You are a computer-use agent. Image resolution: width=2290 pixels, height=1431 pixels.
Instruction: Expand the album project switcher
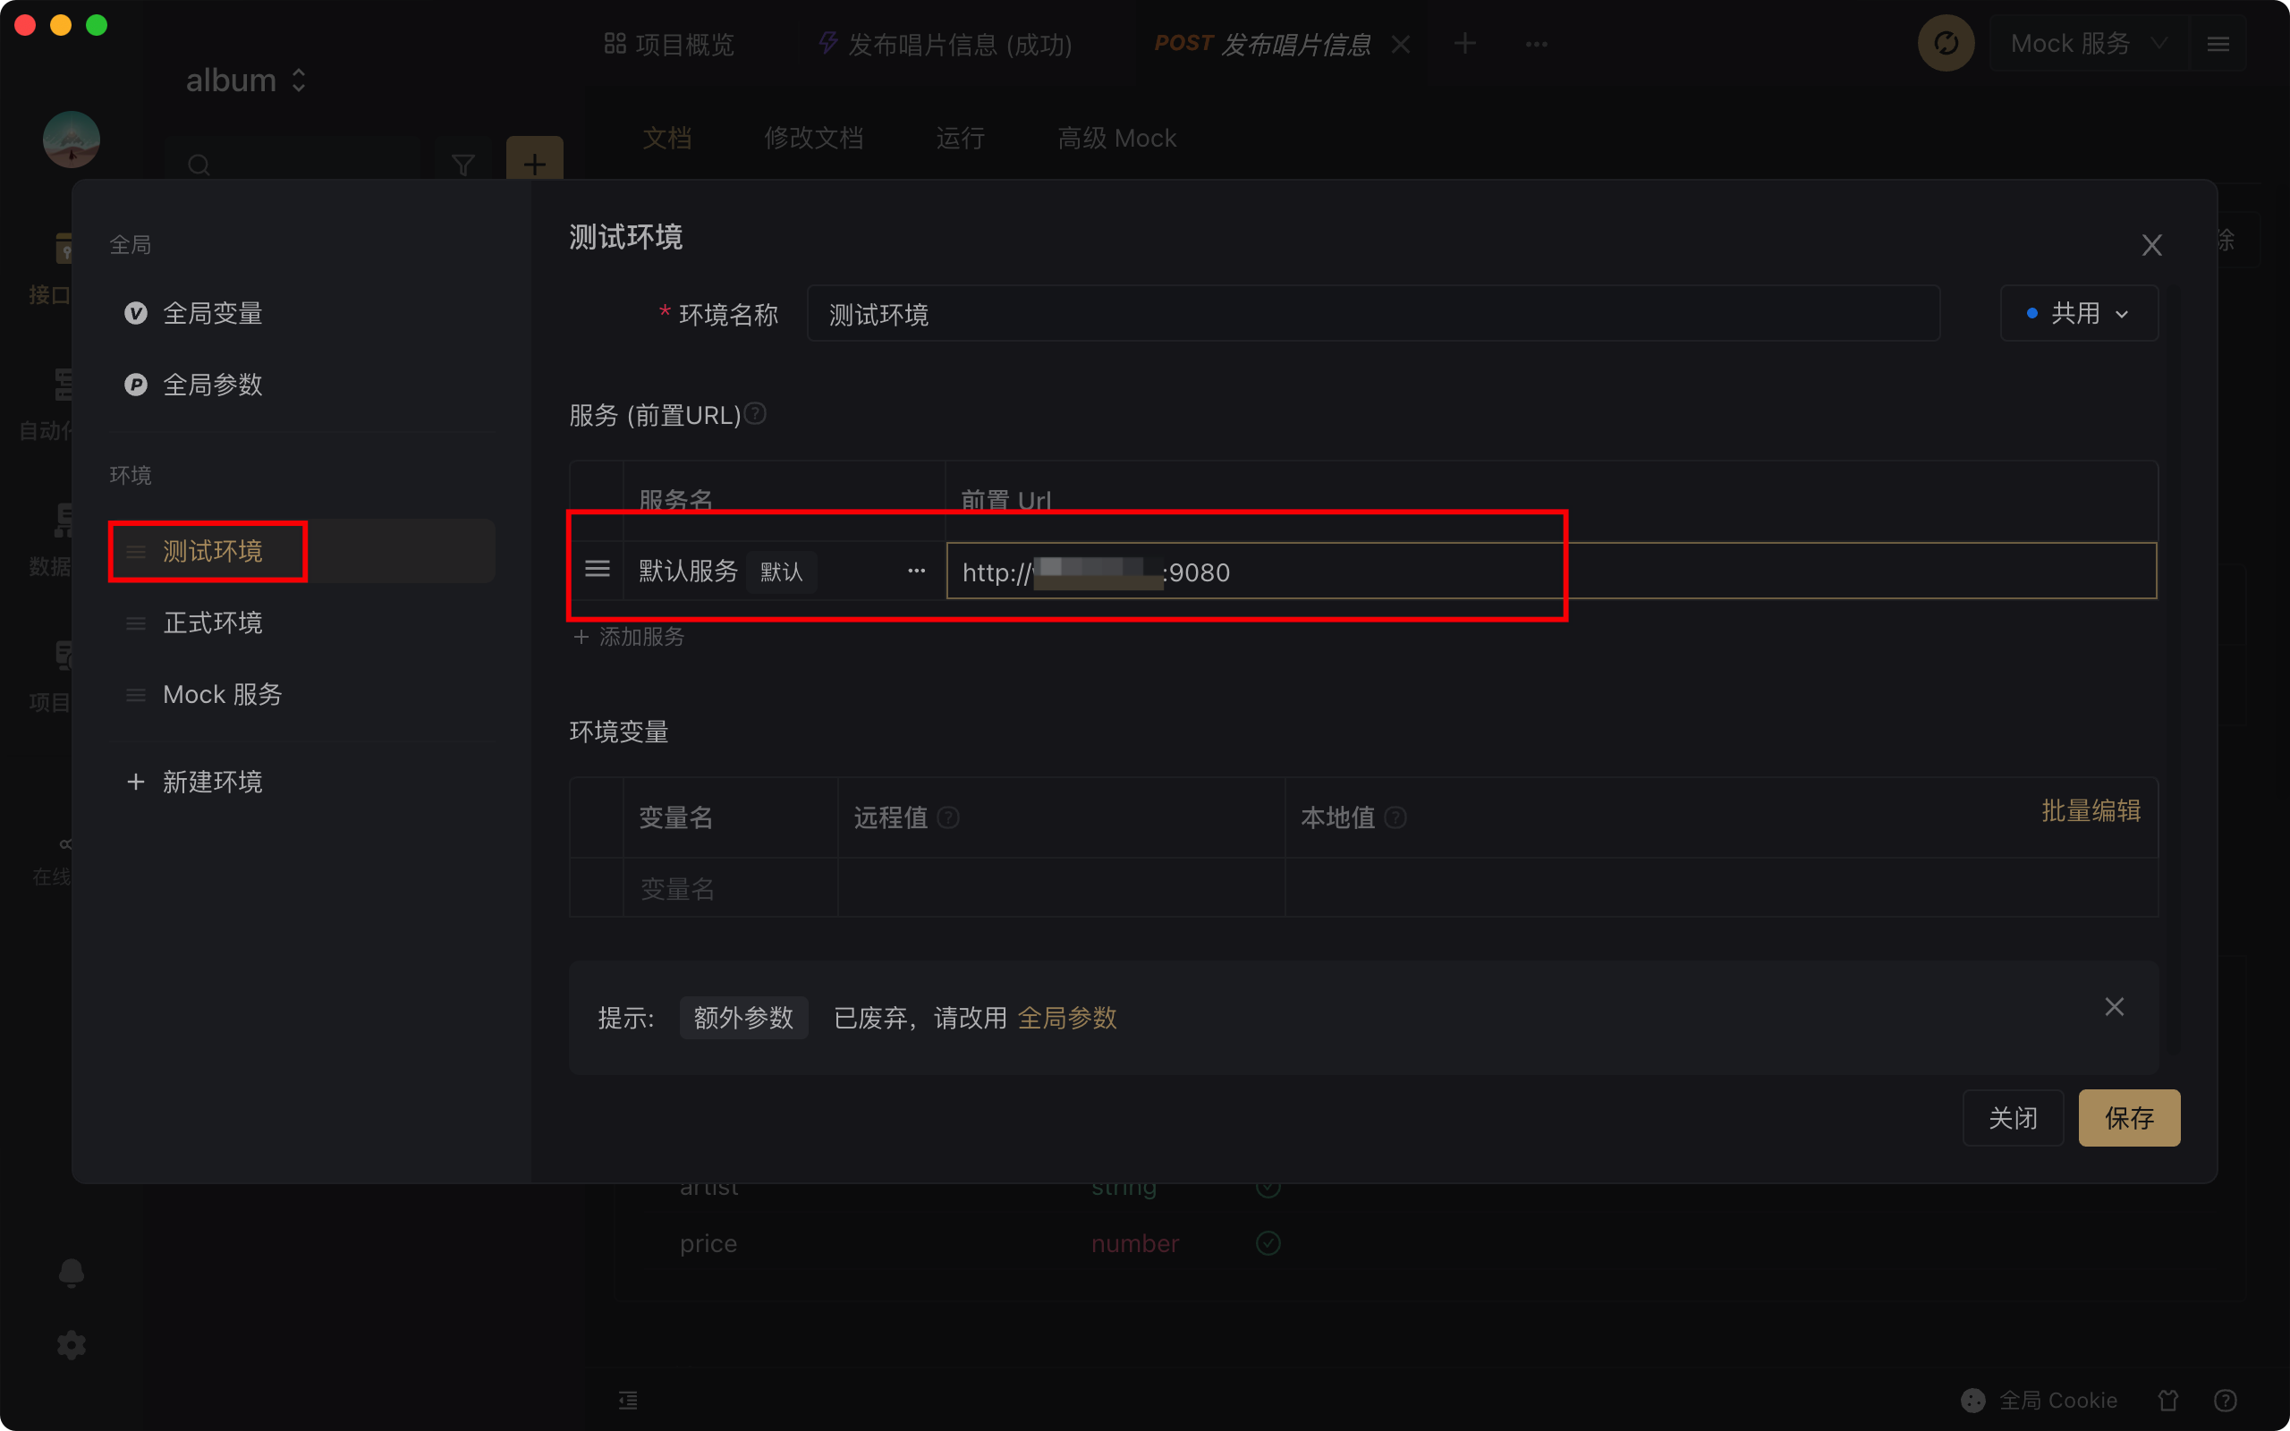coord(246,80)
